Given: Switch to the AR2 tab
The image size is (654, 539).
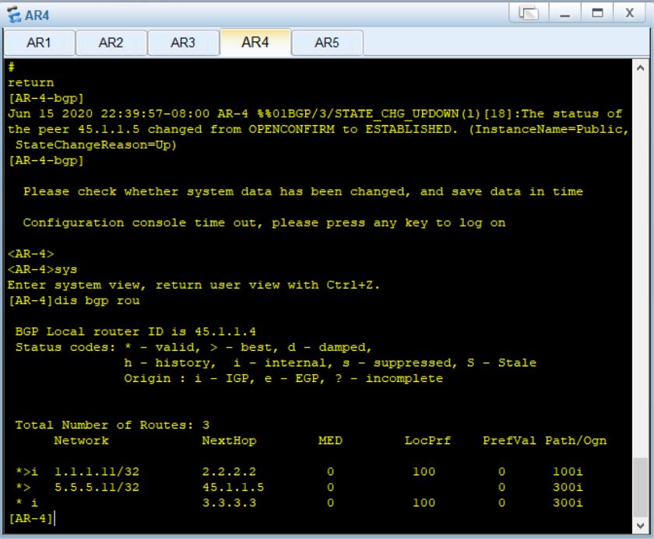Looking at the screenshot, I should [111, 43].
